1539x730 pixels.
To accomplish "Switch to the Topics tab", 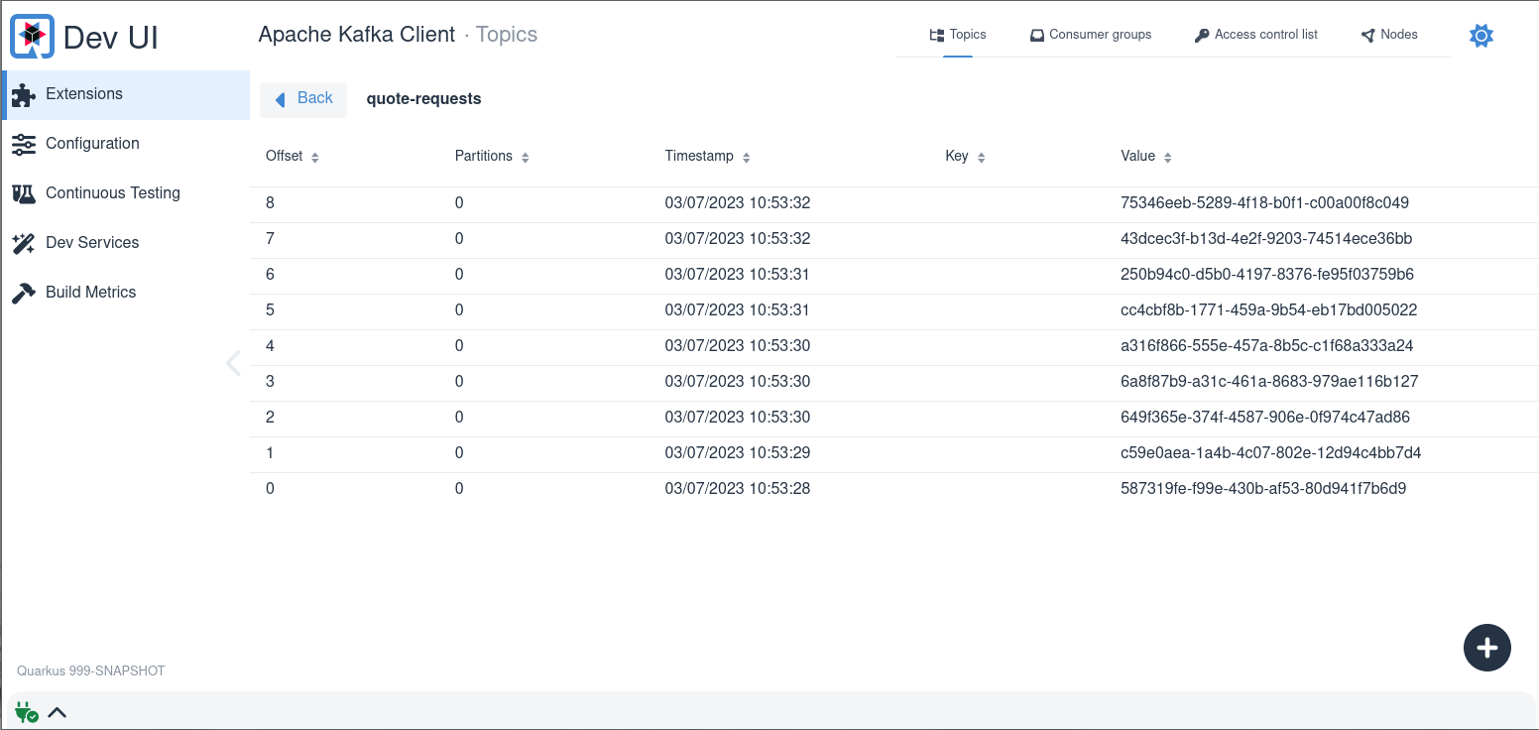I will [958, 35].
